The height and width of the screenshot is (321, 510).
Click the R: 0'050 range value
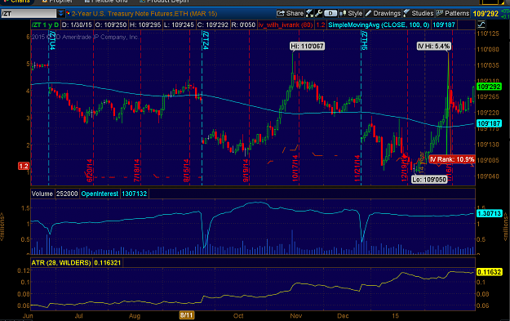243,25
